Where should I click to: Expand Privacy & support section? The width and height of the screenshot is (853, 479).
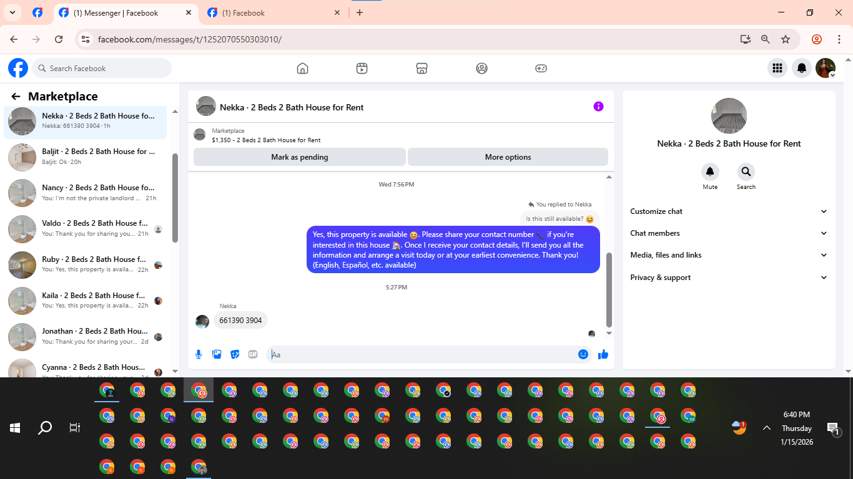pos(729,278)
